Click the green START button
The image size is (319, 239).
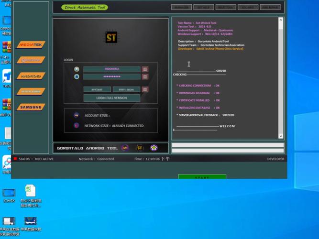tap(202, 177)
